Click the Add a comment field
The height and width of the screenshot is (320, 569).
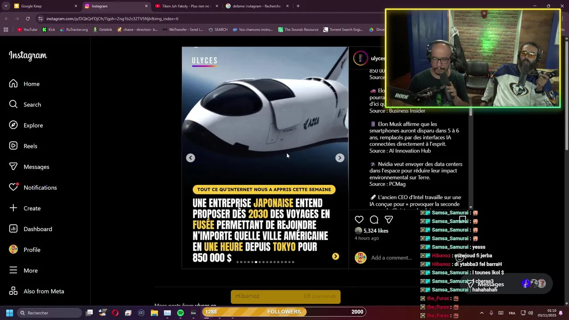point(391,258)
